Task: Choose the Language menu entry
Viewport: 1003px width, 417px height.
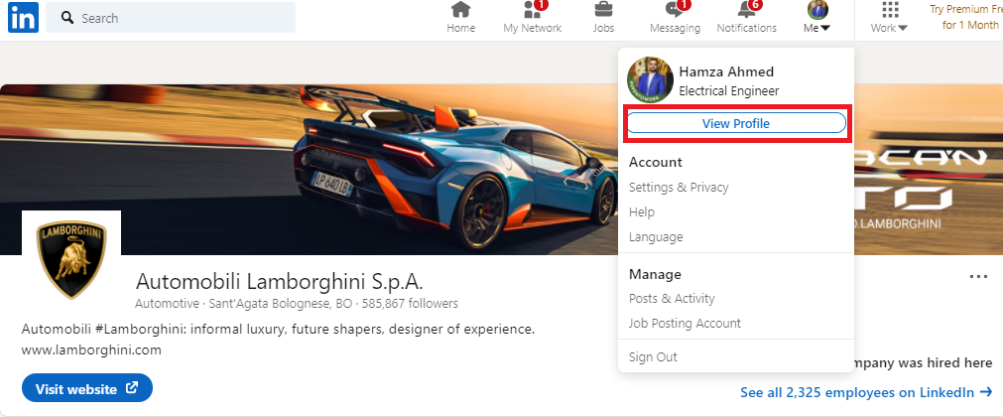Action: [656, 237]
